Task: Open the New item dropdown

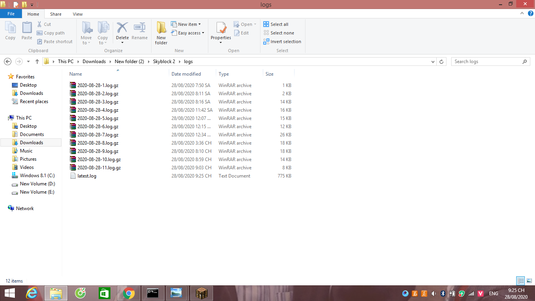Action: [x=186, y=24]
